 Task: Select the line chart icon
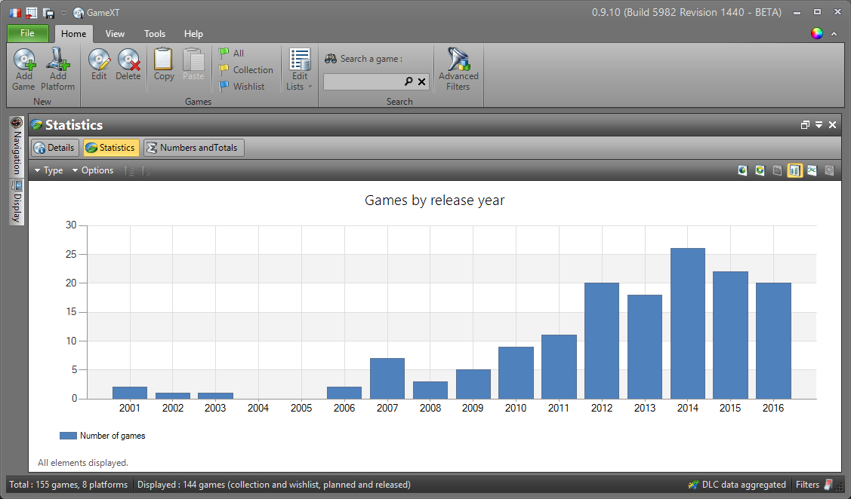812,171
